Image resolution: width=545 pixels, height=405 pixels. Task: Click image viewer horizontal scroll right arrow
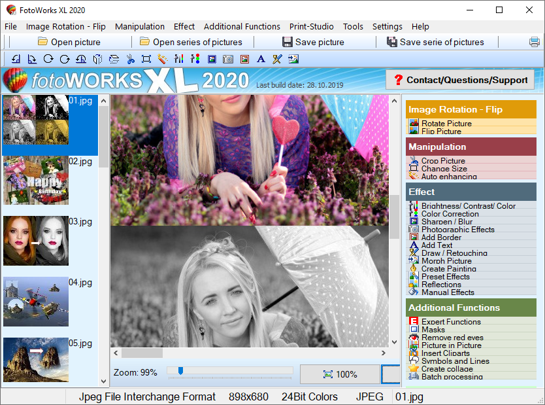coord(384,353)
